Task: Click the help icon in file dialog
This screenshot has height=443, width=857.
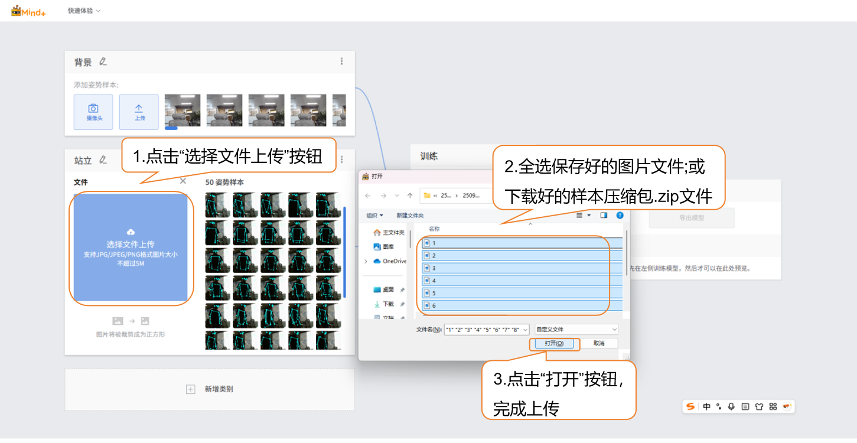Action: coord(620,216)
